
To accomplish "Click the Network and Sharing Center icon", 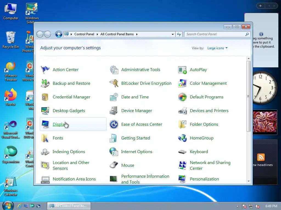I will (182, 165).
